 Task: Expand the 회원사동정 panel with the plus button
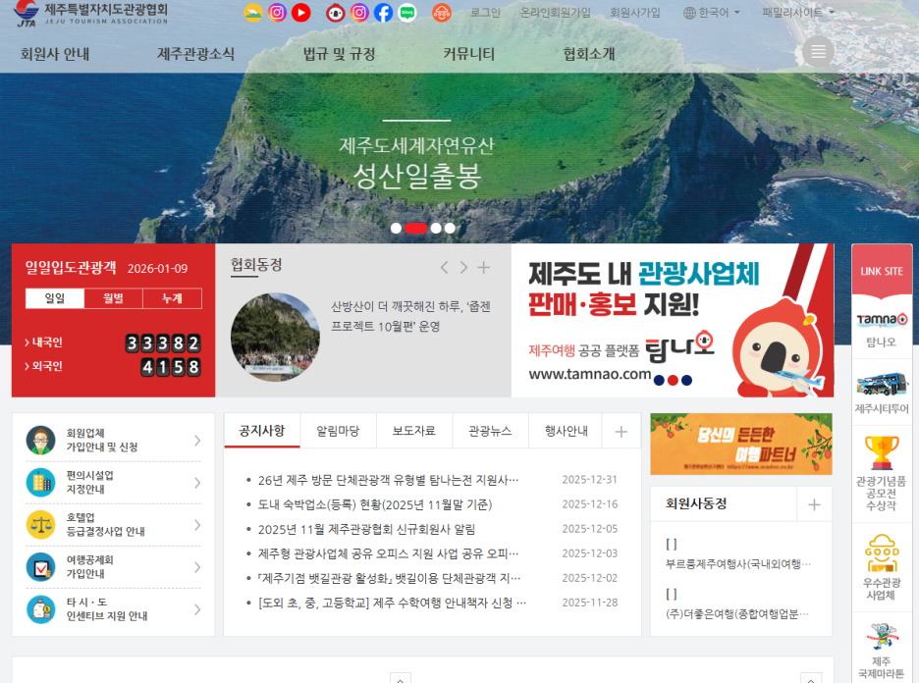[x=813, y=504]
